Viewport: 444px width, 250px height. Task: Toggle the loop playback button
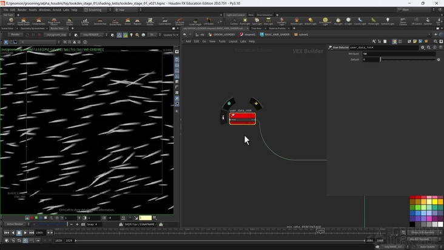click(x=19, y=240)
